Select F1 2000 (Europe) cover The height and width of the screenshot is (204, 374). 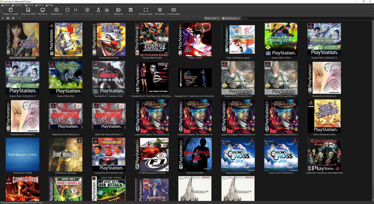pyautogui.click(x=152, y=155)
